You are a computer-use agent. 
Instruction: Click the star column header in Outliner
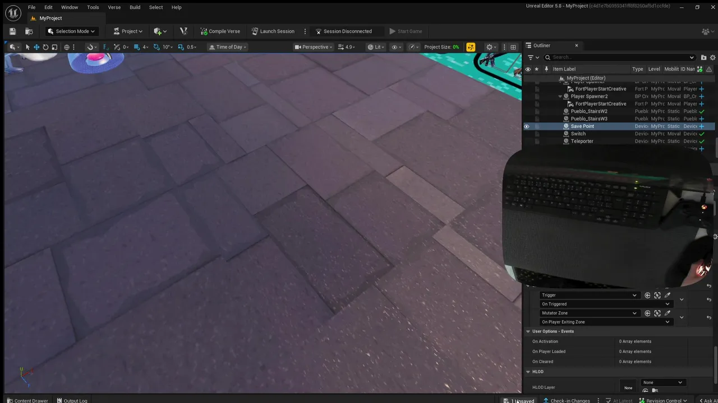536,69
